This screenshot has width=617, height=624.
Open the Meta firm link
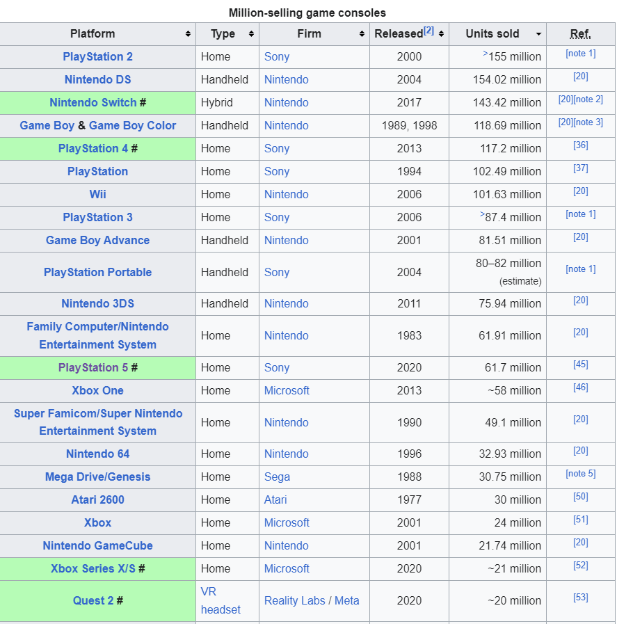click(347, 600)
